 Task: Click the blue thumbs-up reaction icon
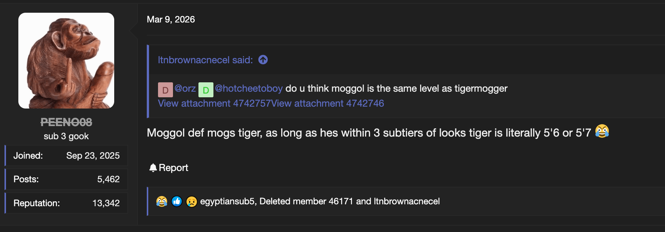click(177, 201)
